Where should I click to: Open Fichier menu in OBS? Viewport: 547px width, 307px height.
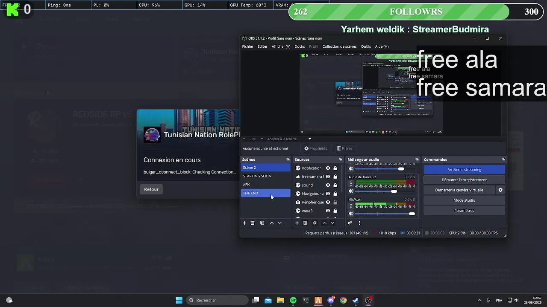(248, 46)
